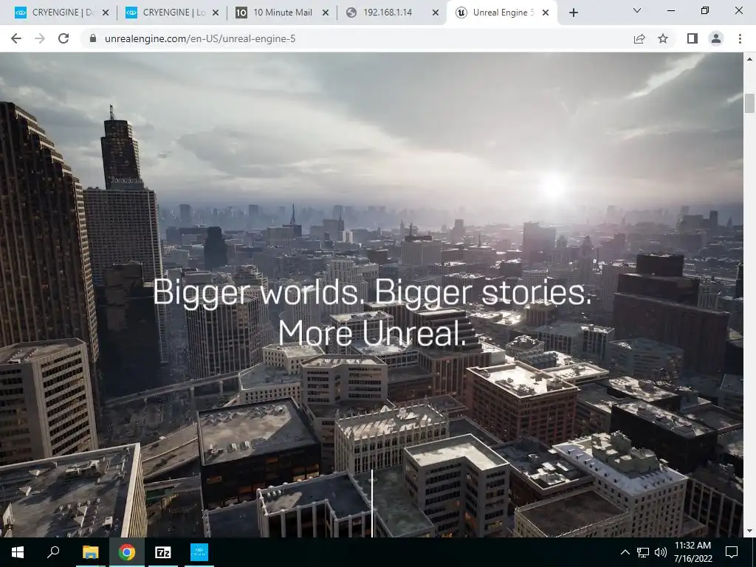Open network status tray icon
The height and width of the screenshot is (567, 756).
[x=643, y=552]
